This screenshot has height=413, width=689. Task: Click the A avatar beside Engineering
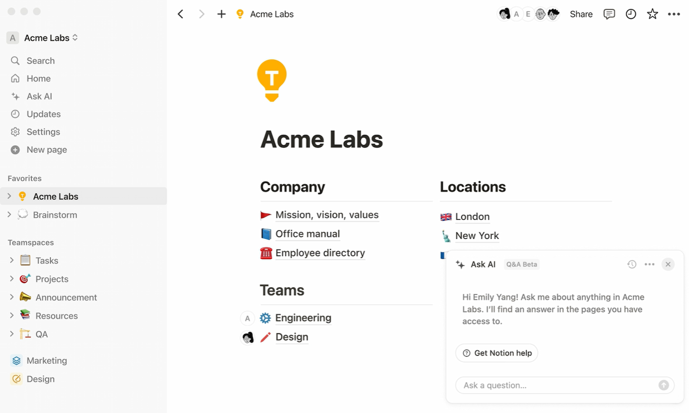click(248, 318)
